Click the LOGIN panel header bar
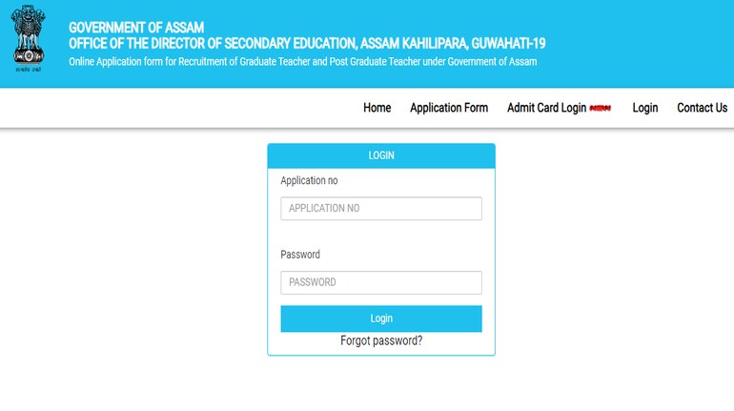 pyautogui.click(x=381, y=155)
